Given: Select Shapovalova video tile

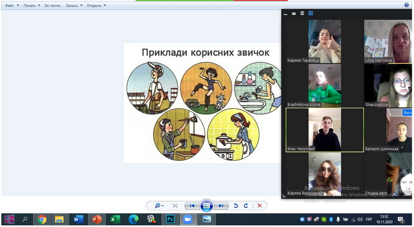Looking at the screenshot, I should (388, 86).
